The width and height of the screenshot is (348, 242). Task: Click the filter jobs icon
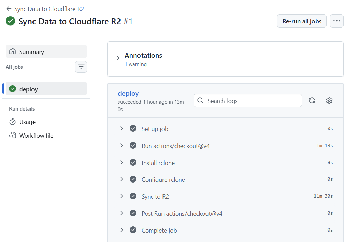81,67
